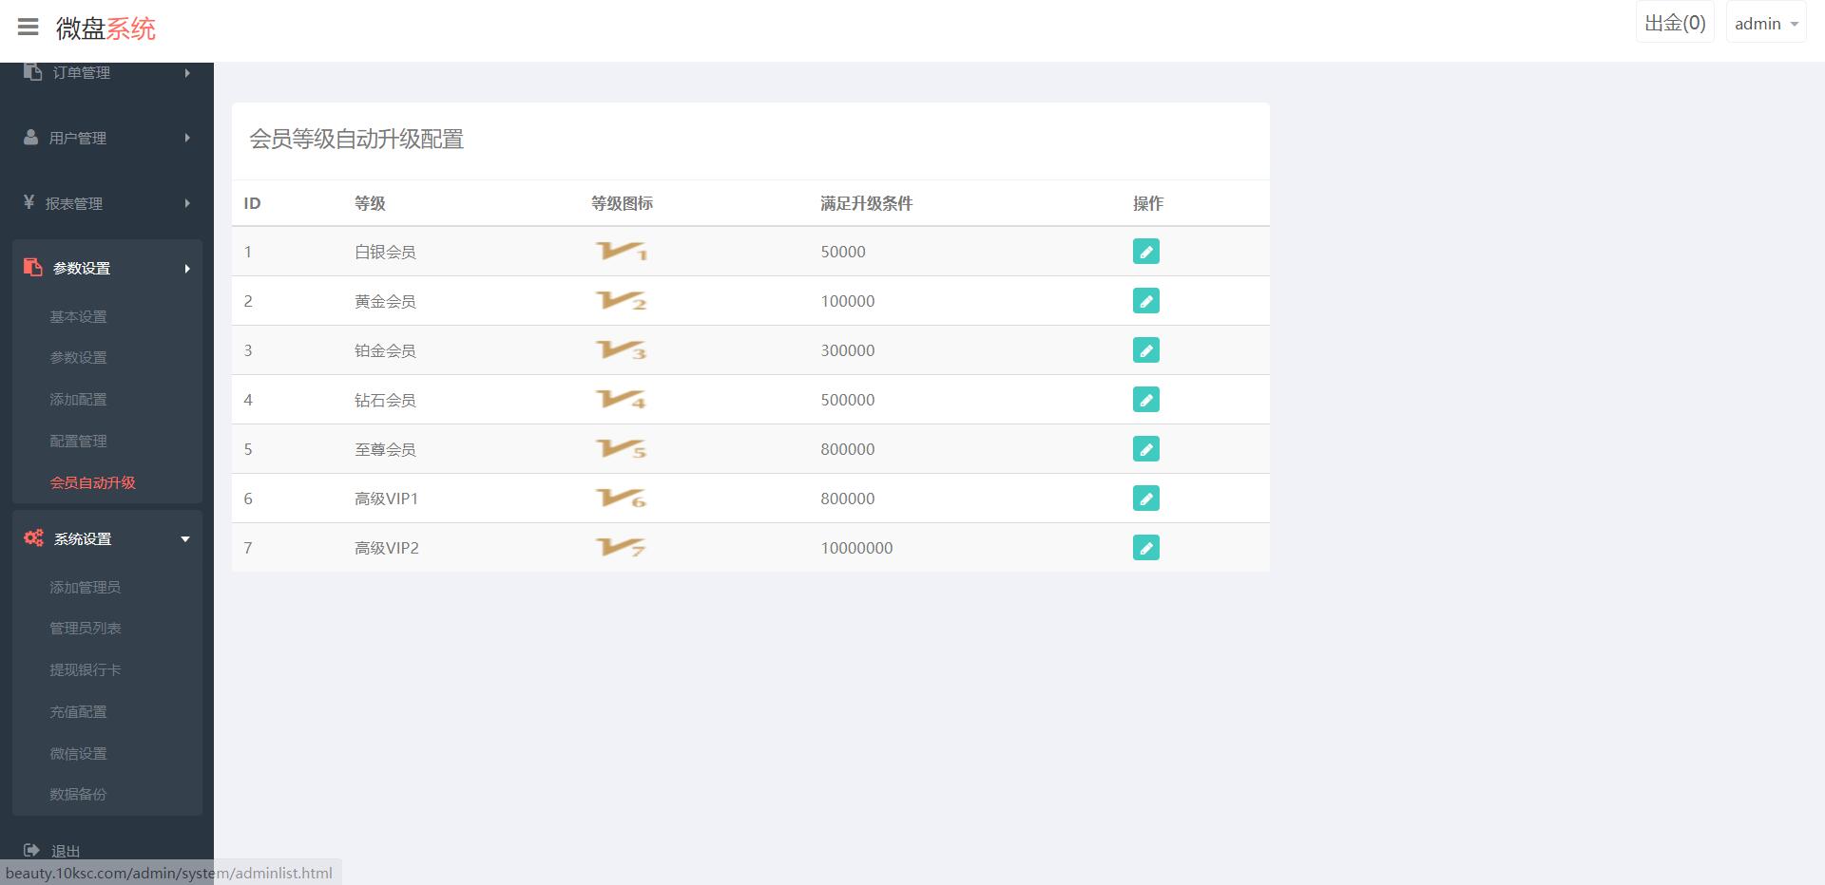Click the V7 level badge image
Viewport: 1825px width, 885px height.
622,548
